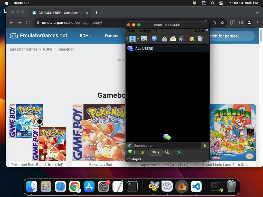
Task: Click the write message envelope-pencil icon
Action: click(x=173, y=39)
